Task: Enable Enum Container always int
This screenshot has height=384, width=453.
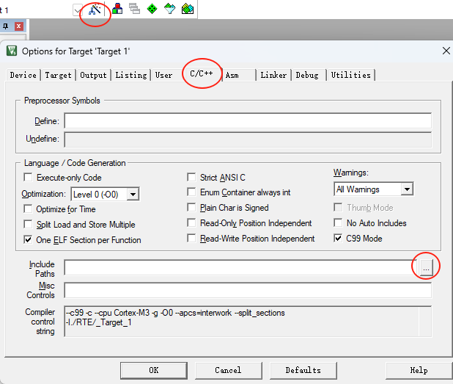Action: pyautogui.click(x=191, y=192)
